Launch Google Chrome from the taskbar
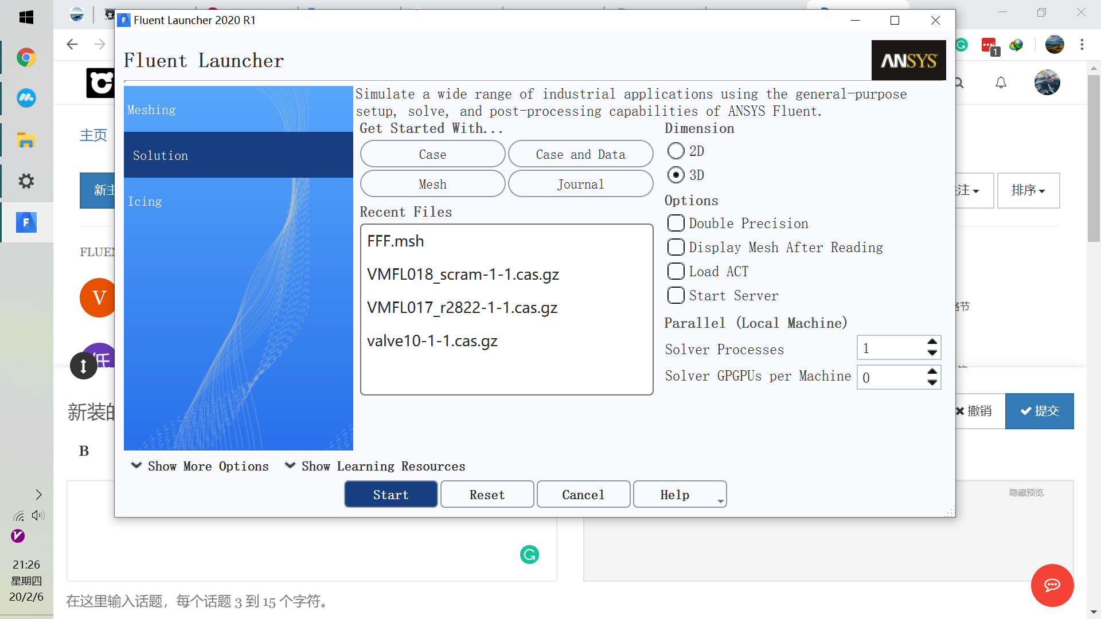Image resolution: width=1101 pixels, height=619 pixels. [x=26, y=57]
